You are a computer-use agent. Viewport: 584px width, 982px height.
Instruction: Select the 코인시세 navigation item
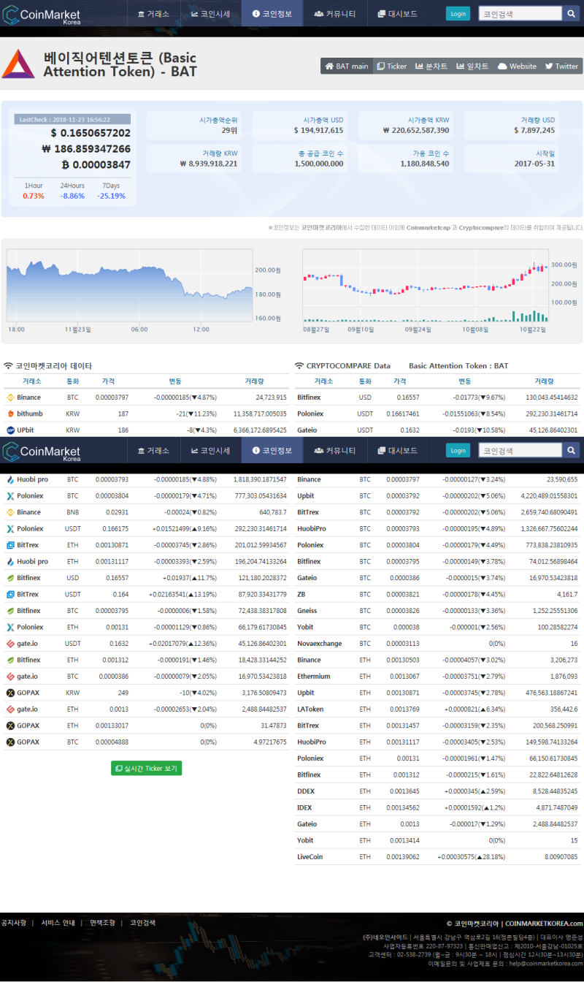(210, 12)
